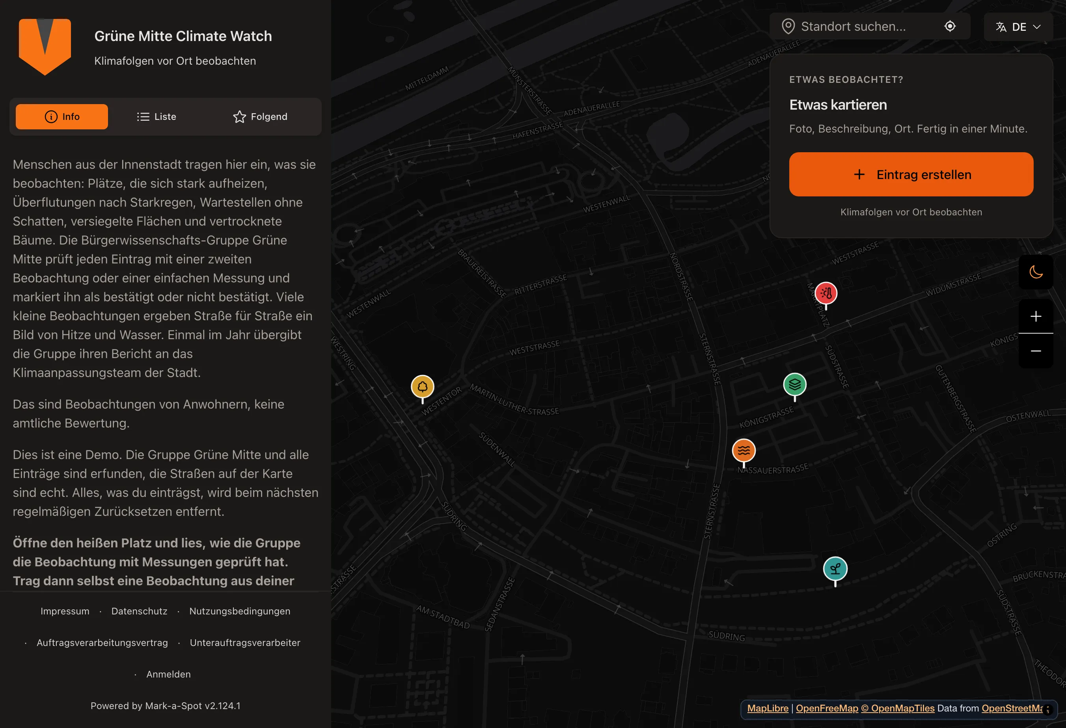Open the orange water waves map marker
The width and height of the screenshot is (1066, 728).
[744, 451]
